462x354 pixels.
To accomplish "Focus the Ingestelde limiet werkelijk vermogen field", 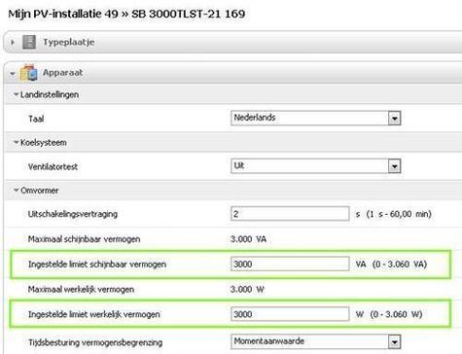I will [x=290, y=314].
